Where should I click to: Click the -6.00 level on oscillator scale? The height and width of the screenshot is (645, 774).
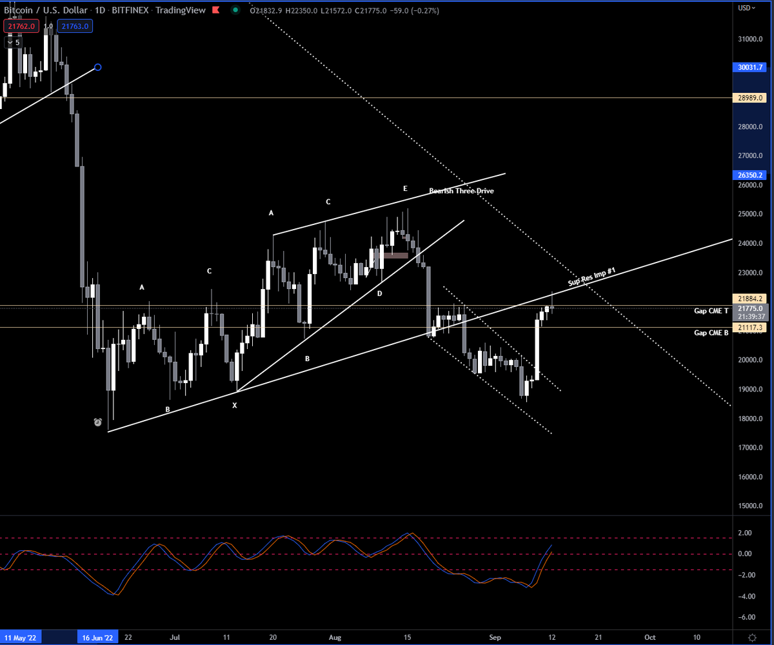coord(748,617)
